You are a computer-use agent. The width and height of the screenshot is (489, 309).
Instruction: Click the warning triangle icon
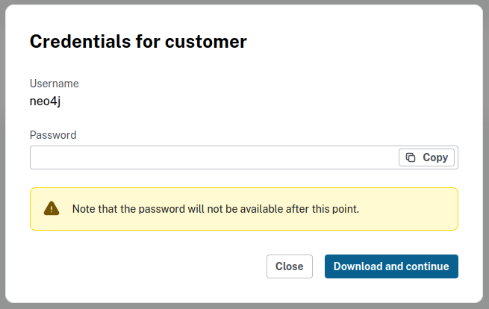pyautogui.click(x=51, y=208)
